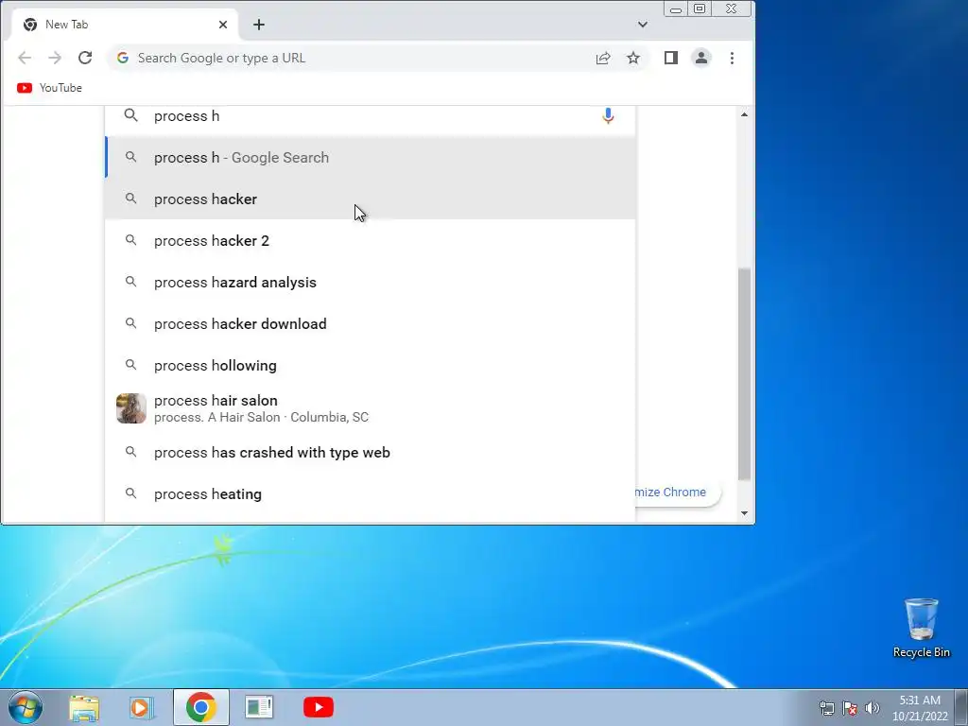This screenshot has height=726, width=968.
Task: Click the Chrome taskbar icon
Action: (x=200, y=707)
